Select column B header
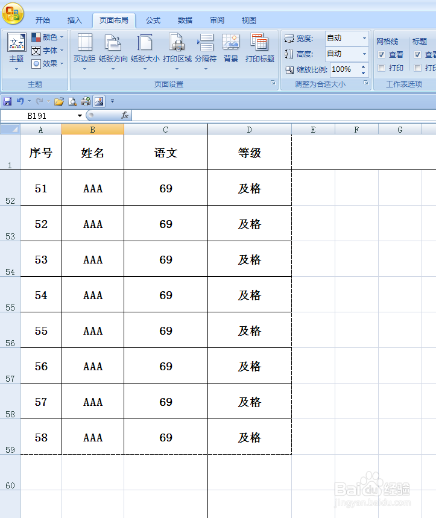The width and height of the screenshot is (436, 518). click(x=93, y=130)
